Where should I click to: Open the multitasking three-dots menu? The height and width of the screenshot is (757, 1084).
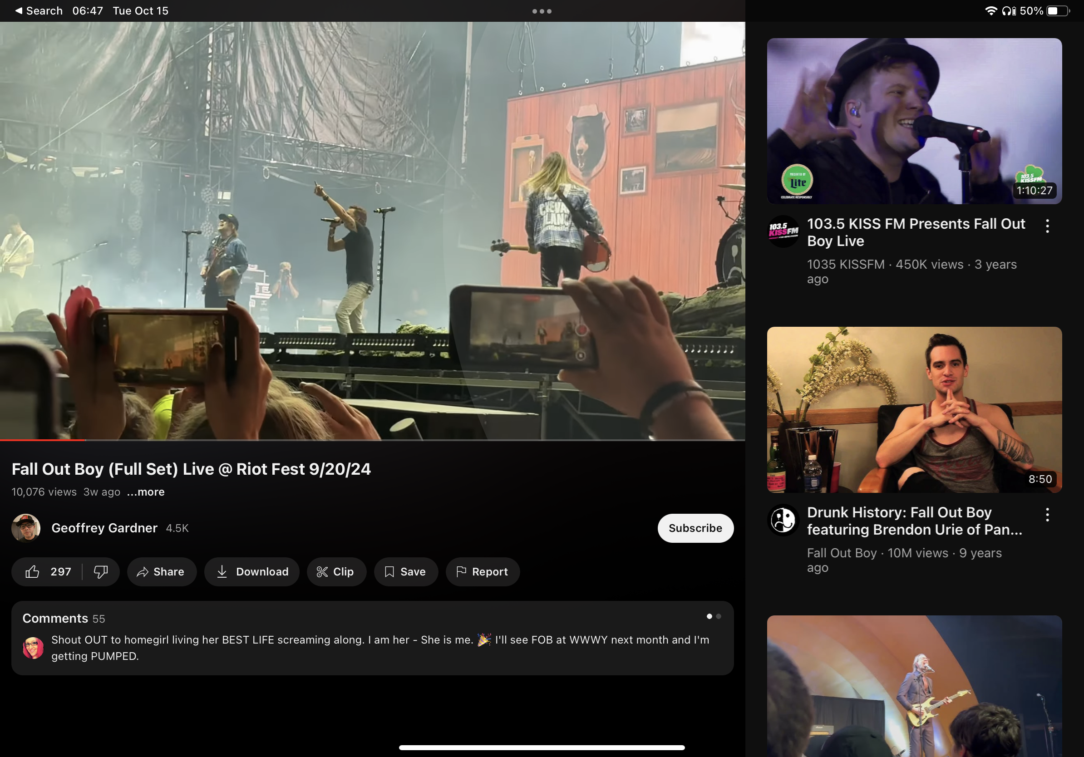pos(542,11)
